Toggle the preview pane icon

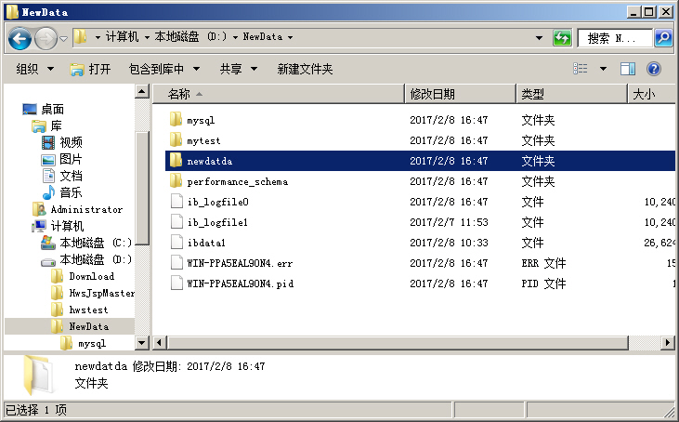click(628, 69)
